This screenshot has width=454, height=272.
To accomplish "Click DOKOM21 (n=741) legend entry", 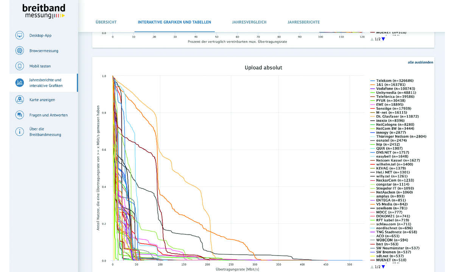I will pyautogui.click(x=390, y=216).
